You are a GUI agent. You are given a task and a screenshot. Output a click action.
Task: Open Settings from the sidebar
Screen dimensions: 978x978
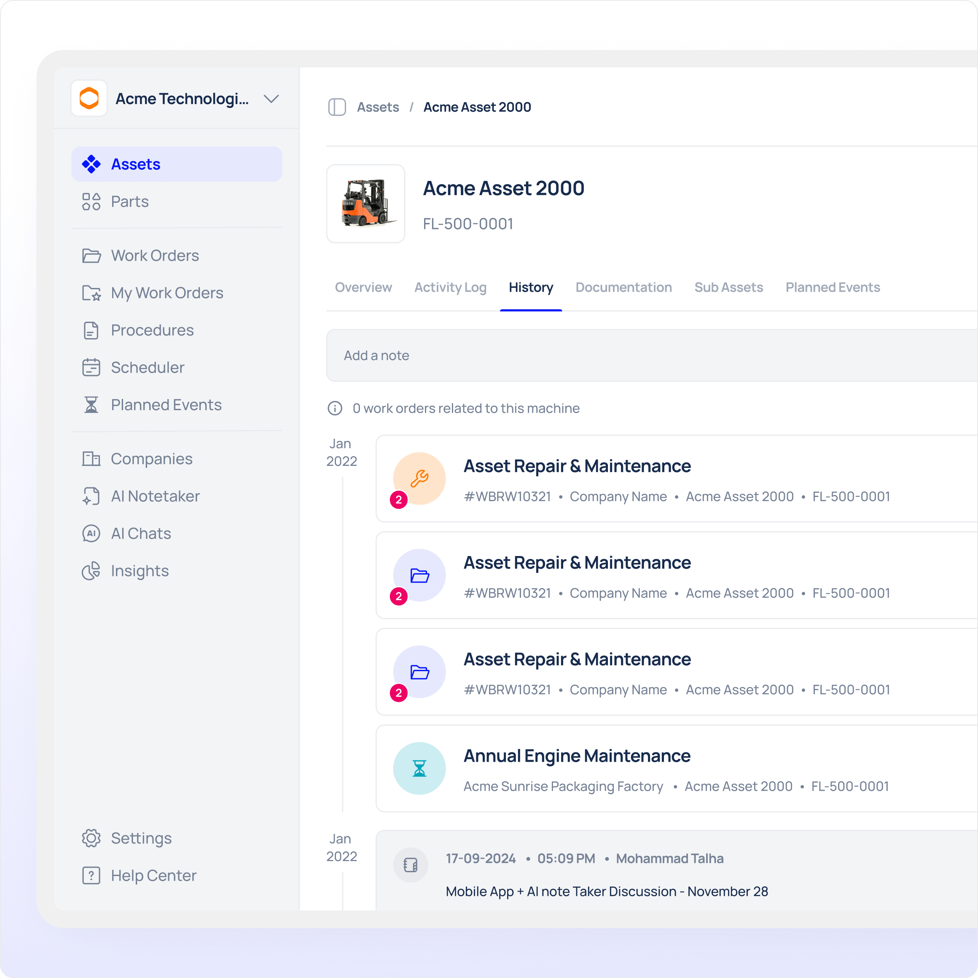[141, 838]
